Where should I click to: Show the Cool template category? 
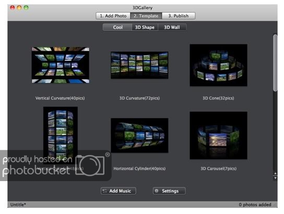[x=117, y=27]
